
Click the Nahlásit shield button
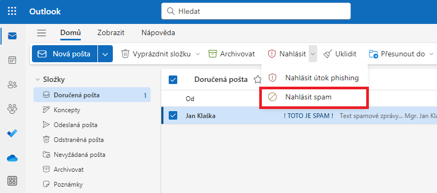[x=287, y=54]
